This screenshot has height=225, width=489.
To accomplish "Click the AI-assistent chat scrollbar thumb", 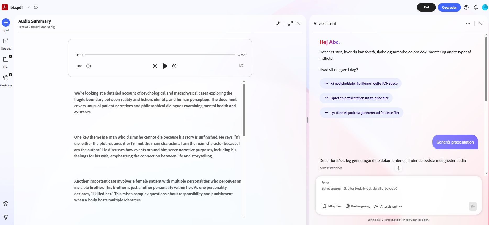I will 486,69.
